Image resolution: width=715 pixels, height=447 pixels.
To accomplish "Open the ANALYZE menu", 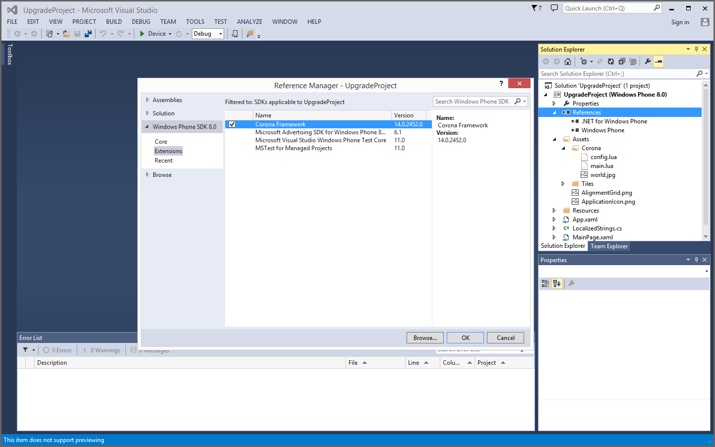I will tap(250, 22).
